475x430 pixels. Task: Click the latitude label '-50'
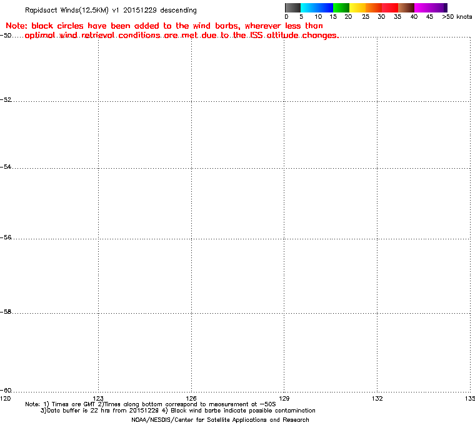(6, 35)
